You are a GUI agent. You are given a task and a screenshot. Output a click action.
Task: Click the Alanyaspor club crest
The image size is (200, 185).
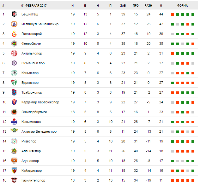pos(14,151)
